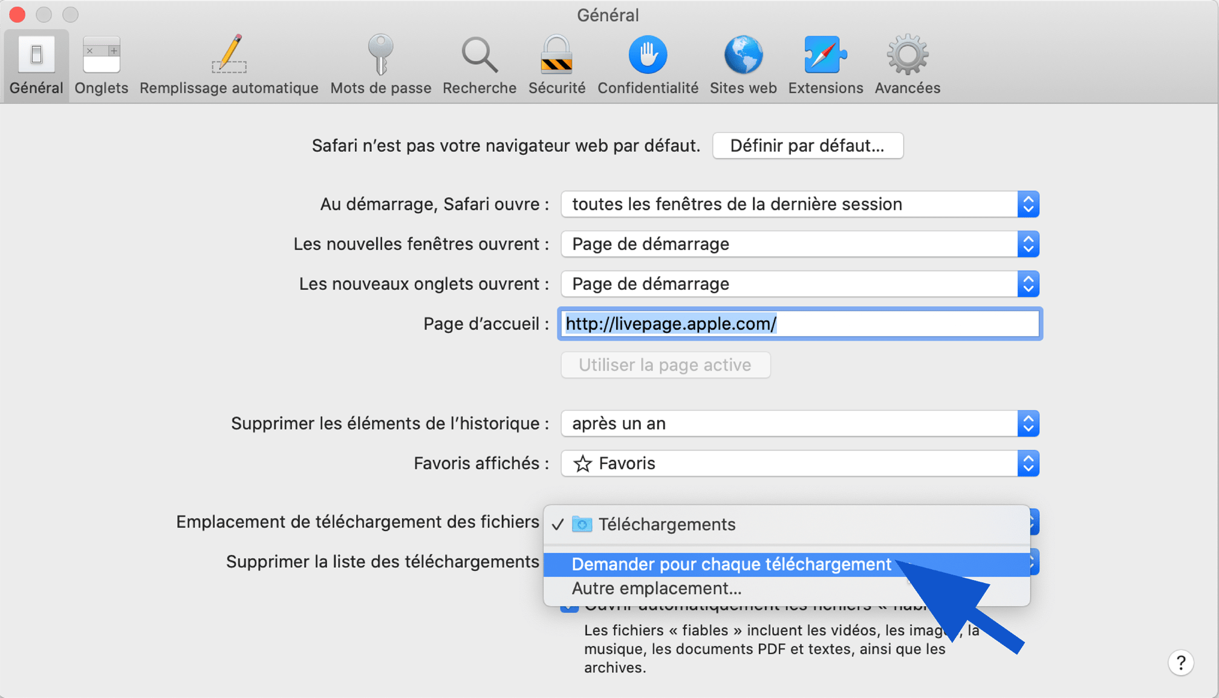The width and height of the screenshot is (1219, 698).
Task: Open Remplissage automatique preferences
Action: pos(229,65)
